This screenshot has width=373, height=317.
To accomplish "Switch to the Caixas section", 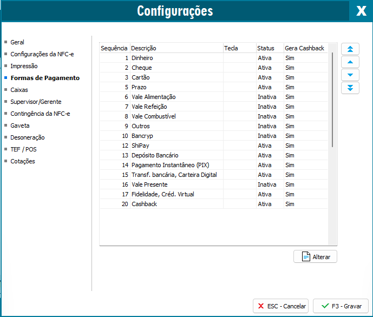I will click(x=19, y=90).
